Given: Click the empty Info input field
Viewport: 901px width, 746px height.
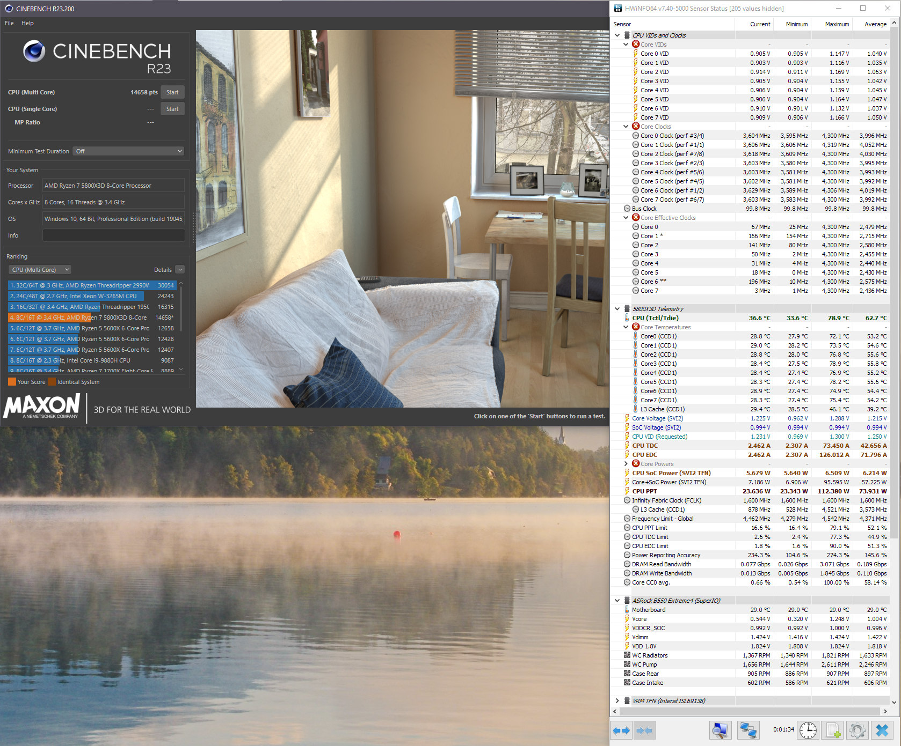Looking at the screenshot, I should (x=114, y=235).
